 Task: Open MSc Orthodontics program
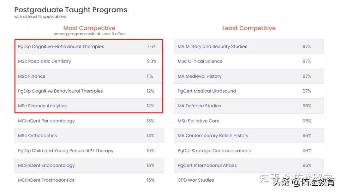(x=38, y=135)
